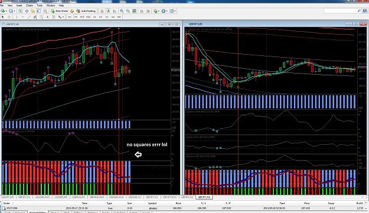Sort by the Profit column header
This screenshot has width=369, height=213.
tap(360, 204)
